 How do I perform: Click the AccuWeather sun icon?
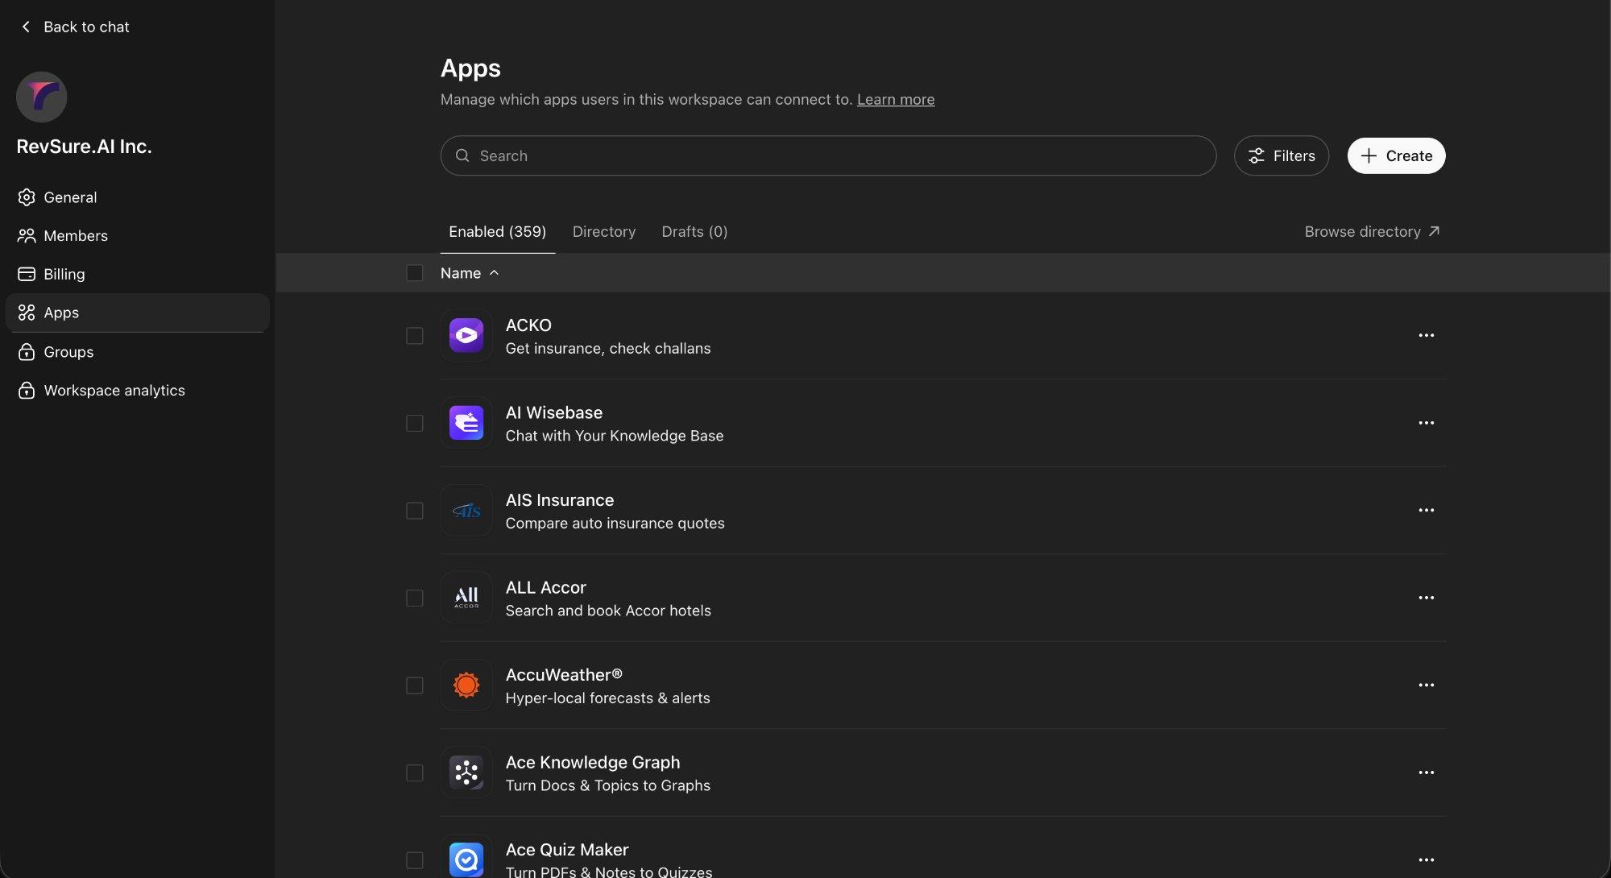point(466,685)
